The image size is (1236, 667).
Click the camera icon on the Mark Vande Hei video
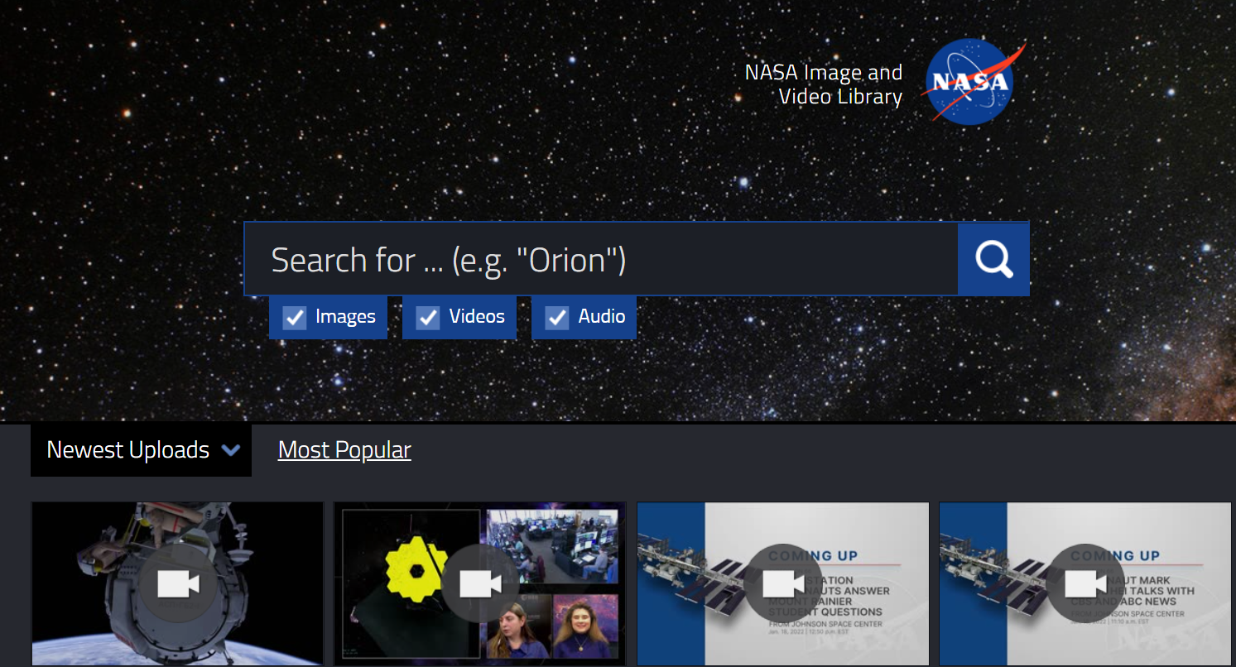coord(1086,584)
